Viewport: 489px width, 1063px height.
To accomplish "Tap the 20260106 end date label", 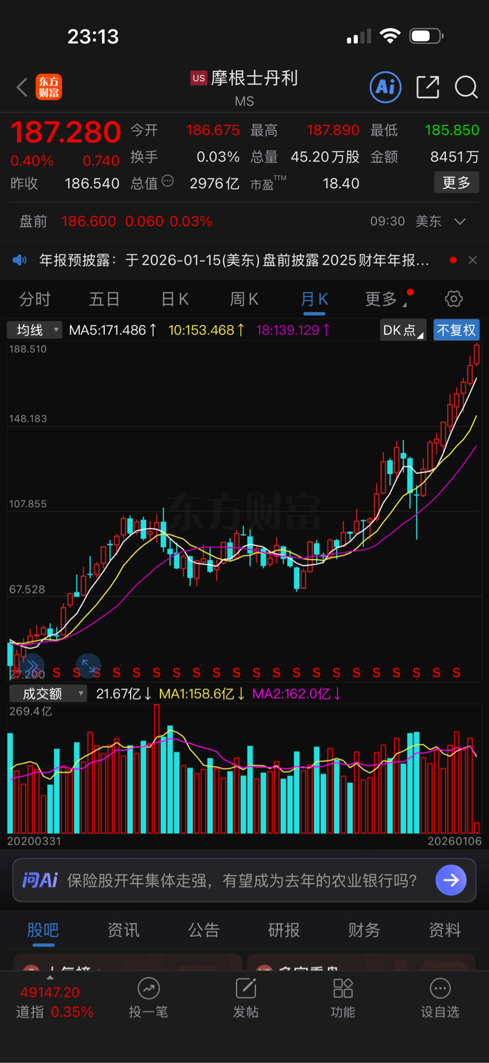I will pyautogui.click(x=455, y=841).
